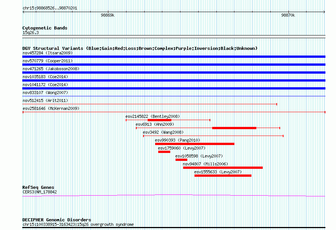This screenshot has height=230, width=336.
Task: Click the nsv833107 (Wong2007) label
Action: pyautogui.click(x=45, y=93)
